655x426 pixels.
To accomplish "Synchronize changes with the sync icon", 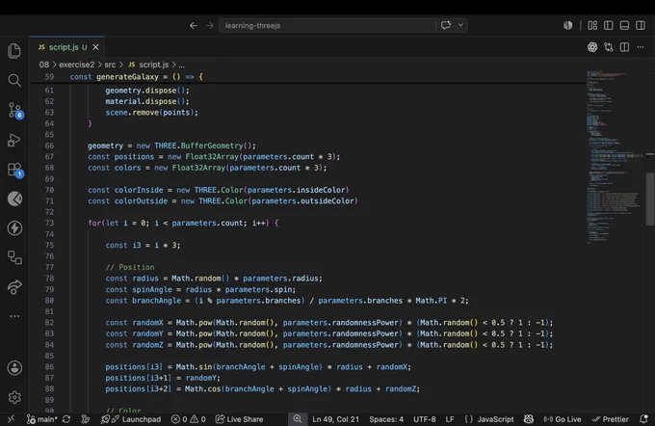I will point(66,419).
